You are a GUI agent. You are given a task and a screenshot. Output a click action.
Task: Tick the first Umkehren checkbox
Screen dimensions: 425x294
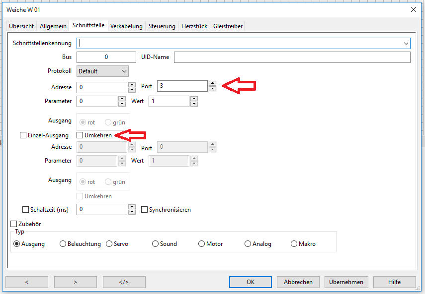80,135
